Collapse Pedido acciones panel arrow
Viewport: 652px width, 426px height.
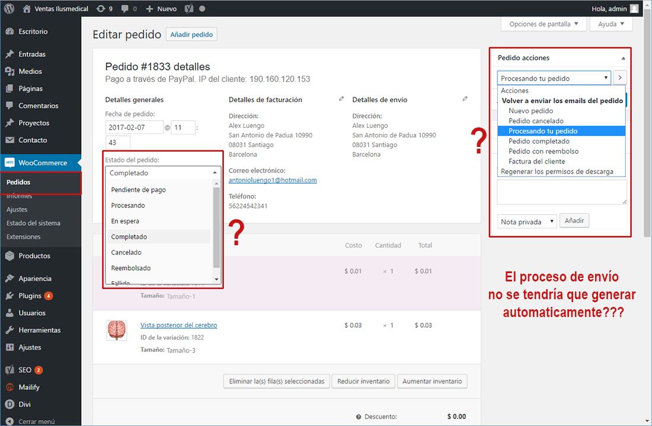tap(624, 58)
